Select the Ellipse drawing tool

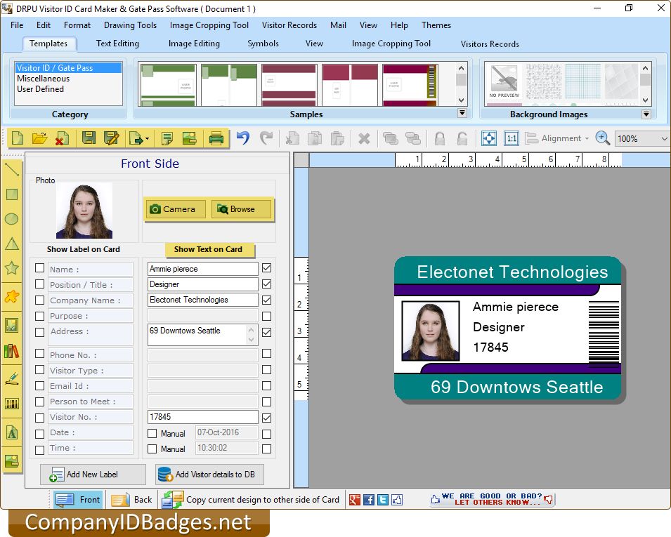pos(11,219)
